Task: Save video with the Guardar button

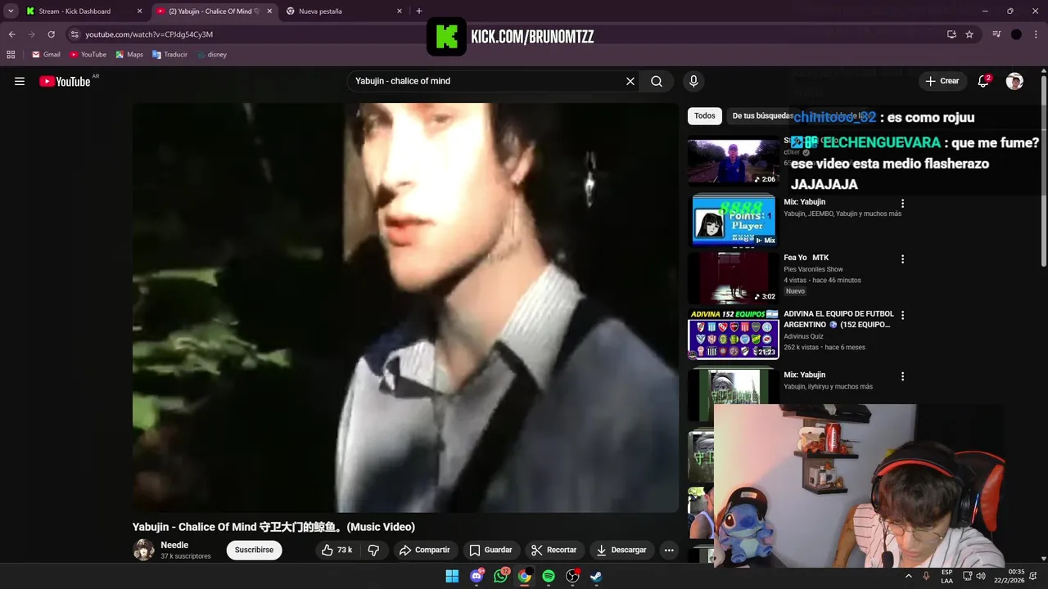Action: (490, 550)
